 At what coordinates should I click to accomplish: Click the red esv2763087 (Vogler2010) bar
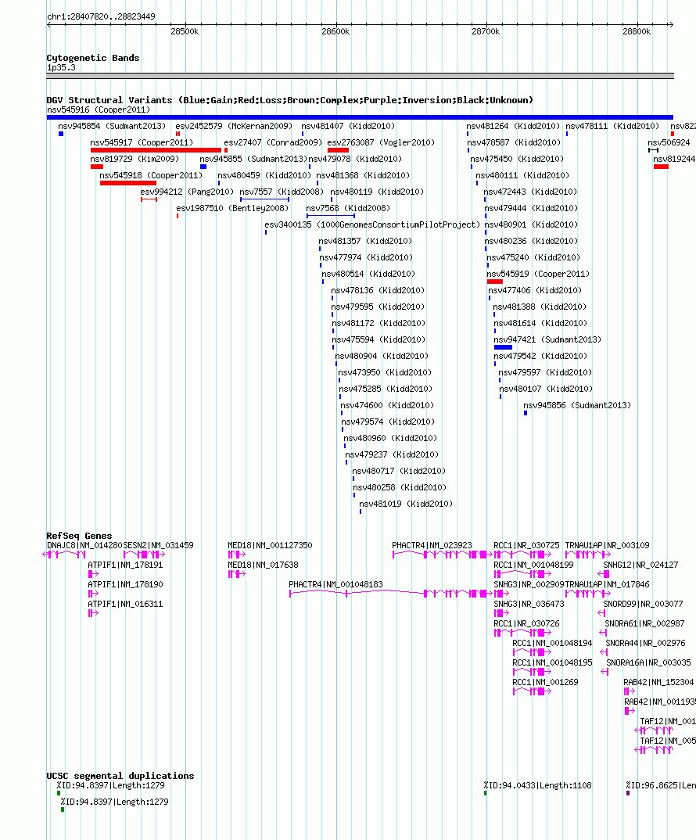point(338,150)
